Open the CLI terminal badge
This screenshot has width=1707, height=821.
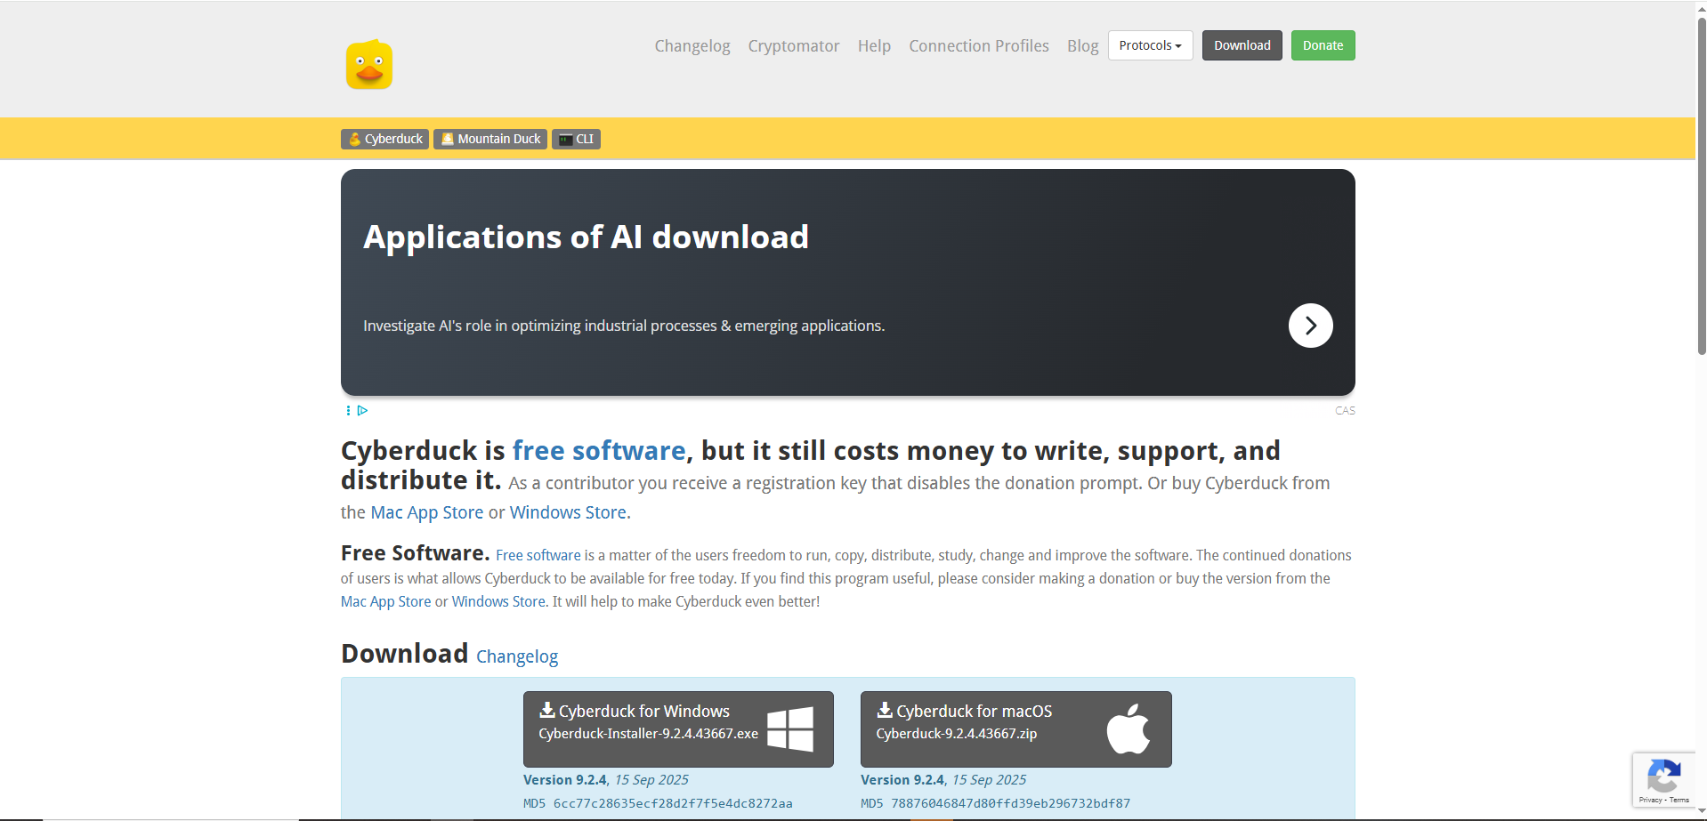(576, 140)
